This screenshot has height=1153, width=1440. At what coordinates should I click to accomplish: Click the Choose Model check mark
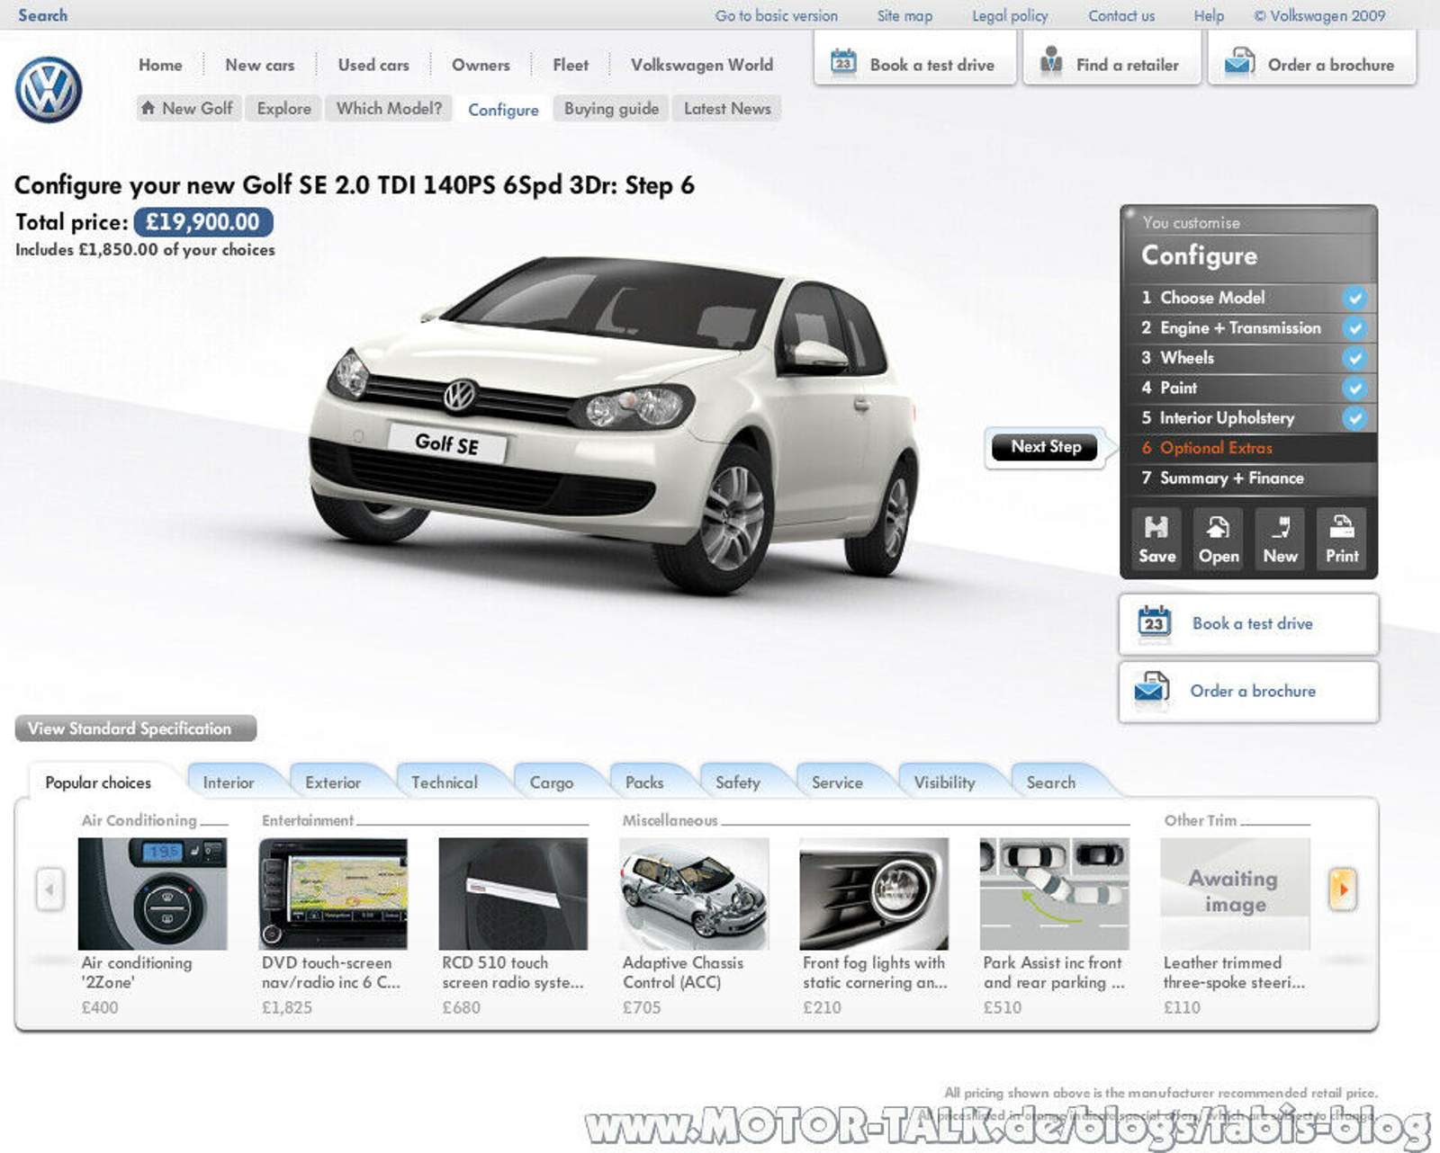(1354, 298)
